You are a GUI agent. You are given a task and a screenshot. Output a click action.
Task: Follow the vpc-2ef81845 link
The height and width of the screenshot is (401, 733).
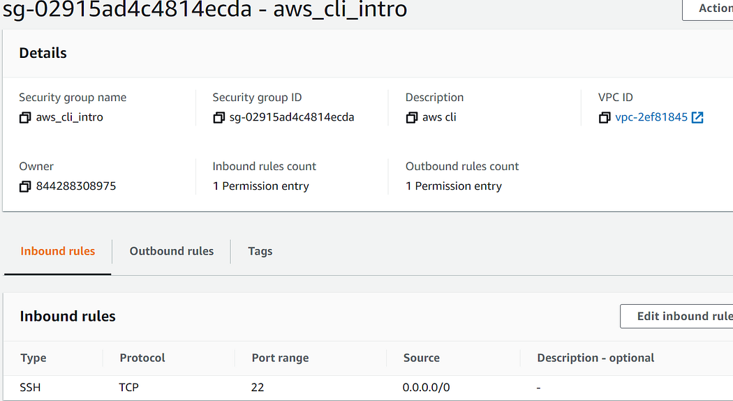coord(651,117)
